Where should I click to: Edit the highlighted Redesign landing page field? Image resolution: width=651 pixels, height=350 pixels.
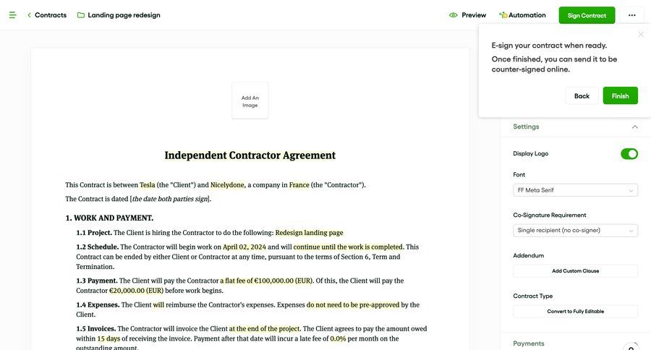click(x=309, y=233)
